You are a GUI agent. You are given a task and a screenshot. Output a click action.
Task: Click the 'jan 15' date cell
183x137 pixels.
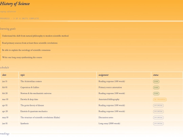pyautogui.click(x=9, y=81)
